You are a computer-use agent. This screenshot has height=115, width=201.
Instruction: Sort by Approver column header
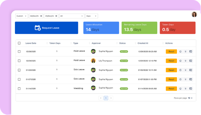pos(96,43)
